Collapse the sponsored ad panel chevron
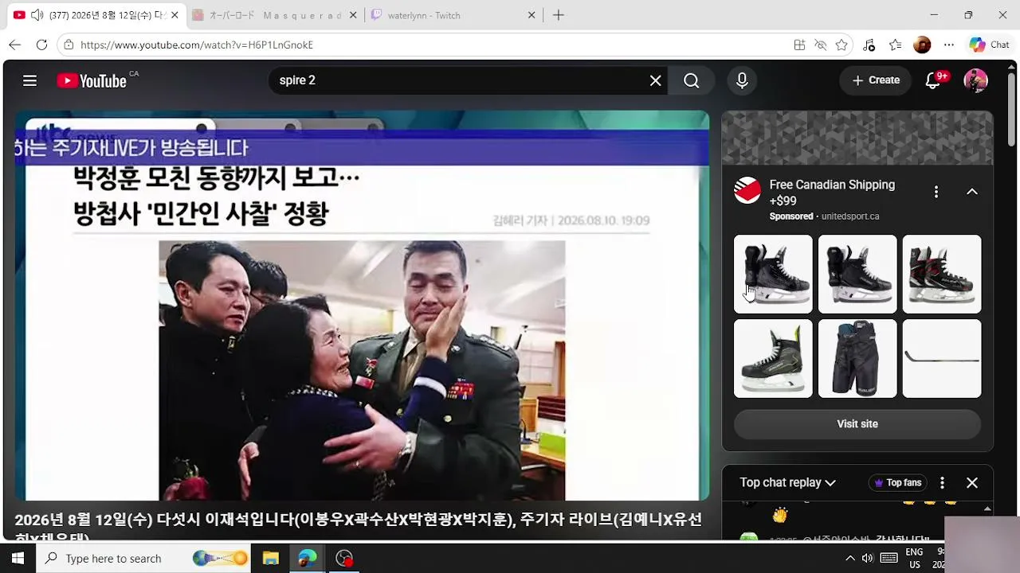The height and width of the screenshot is (573, 1020). [x=972, y=192]
